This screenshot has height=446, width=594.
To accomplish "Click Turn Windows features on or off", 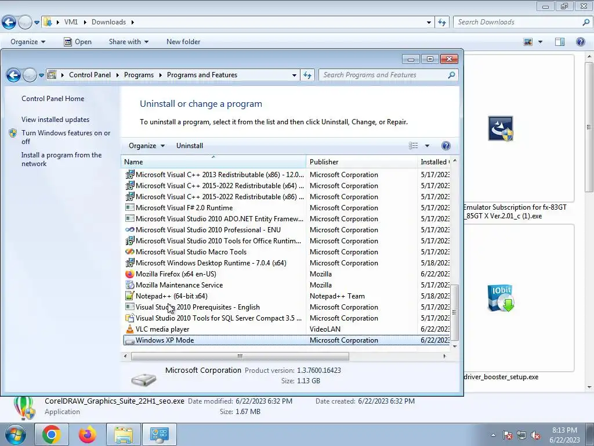I will (x=66, y=137).
